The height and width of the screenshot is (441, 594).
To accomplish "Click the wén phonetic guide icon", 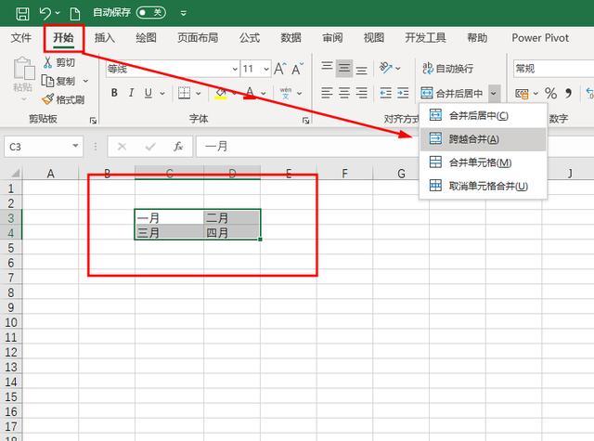I will pos(286,93).
